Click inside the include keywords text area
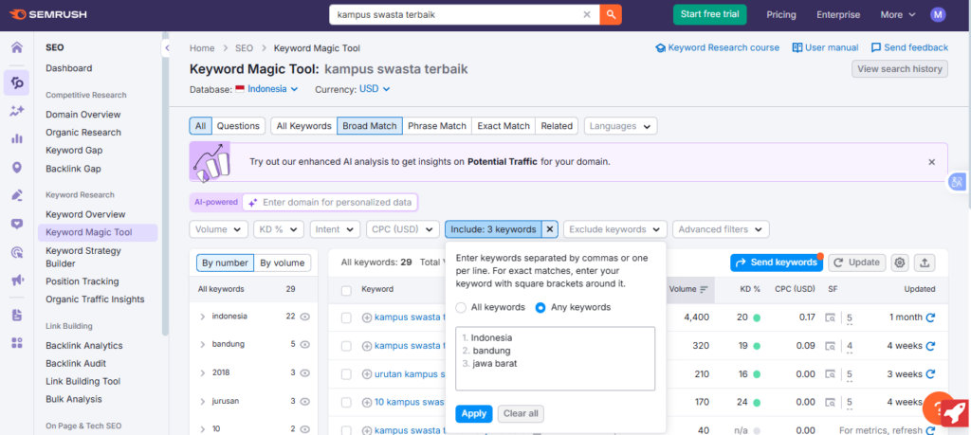Viewport: 971px width, 435px height. (555, 359)
